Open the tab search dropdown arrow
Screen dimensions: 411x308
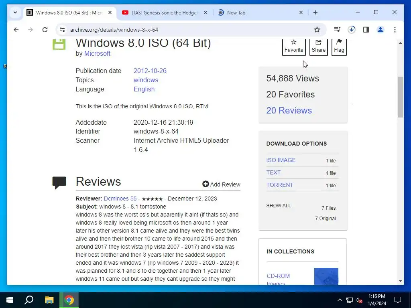[15, 12]
